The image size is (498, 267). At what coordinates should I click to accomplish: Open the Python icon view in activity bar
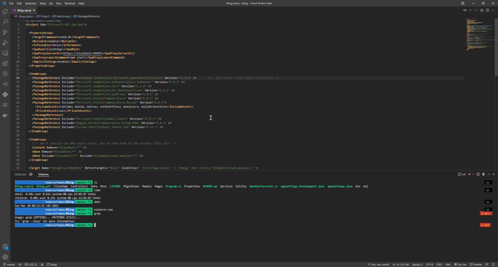coord(5,94)
